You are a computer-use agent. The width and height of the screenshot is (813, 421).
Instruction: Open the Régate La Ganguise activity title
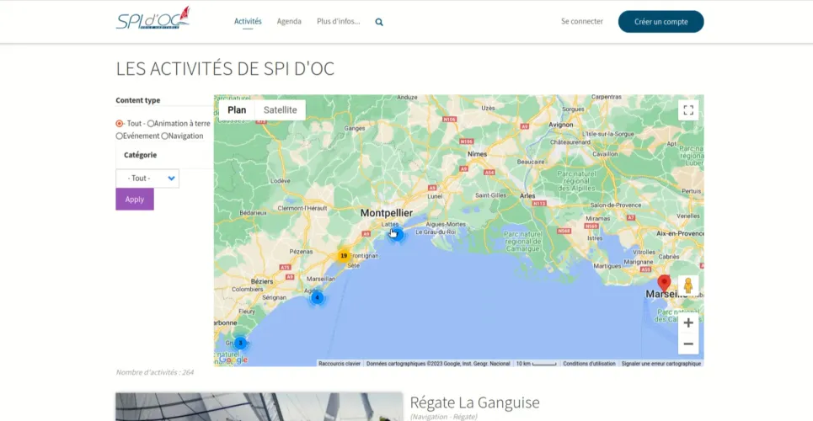pyautogui.click(x=474, y=402)
